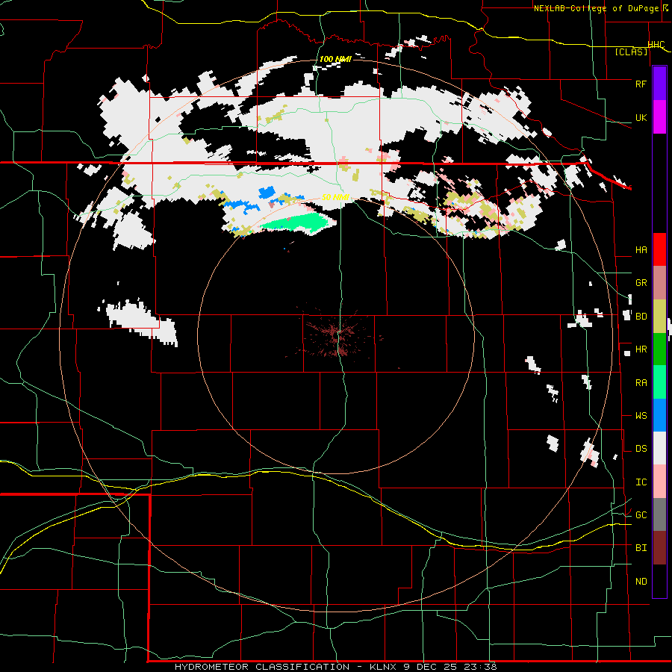Click the HR legend label
Screen dimensions: 672x672
pyautogui.click(x=641, y=349)
